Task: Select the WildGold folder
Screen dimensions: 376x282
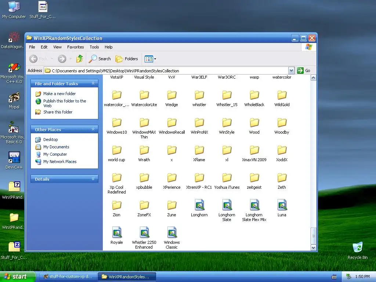Action: pos(282,98)
